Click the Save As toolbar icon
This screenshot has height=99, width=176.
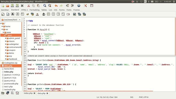click(x=17, y=5)
